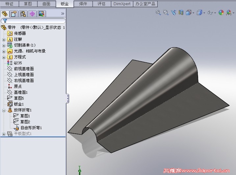Open the View Orientation dropdown arrow
The width and height of the screenshot is (236, 175).
coord(193,13)
